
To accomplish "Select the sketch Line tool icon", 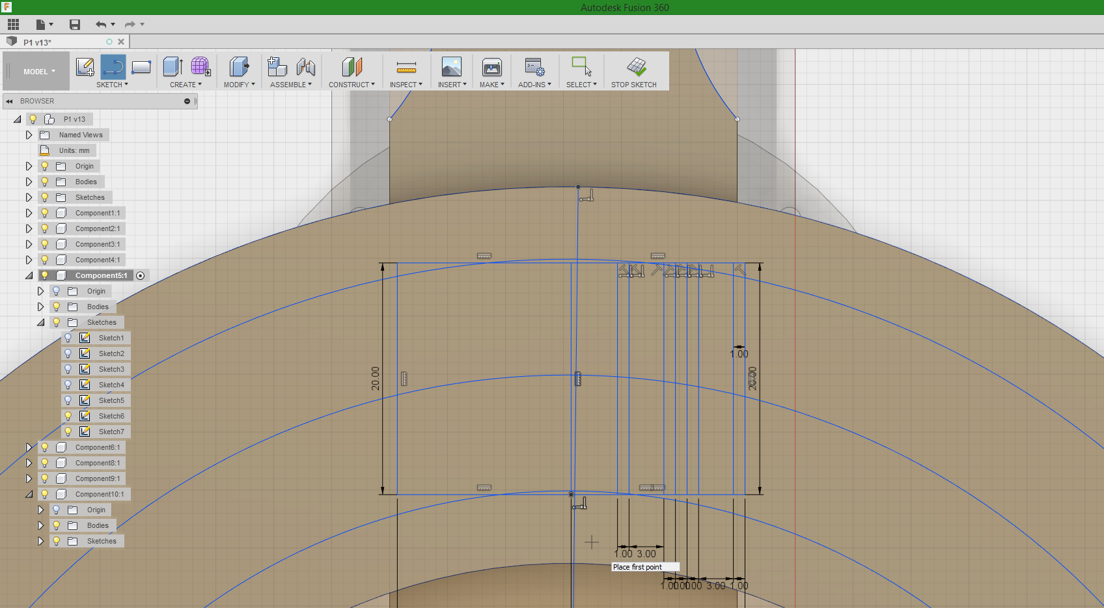I will click(113, 66).
